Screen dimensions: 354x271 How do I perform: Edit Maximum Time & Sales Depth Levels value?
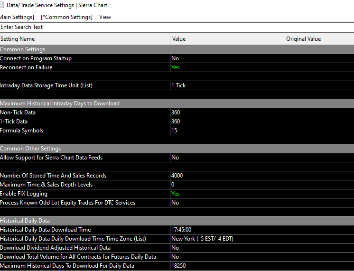(227, 185)
